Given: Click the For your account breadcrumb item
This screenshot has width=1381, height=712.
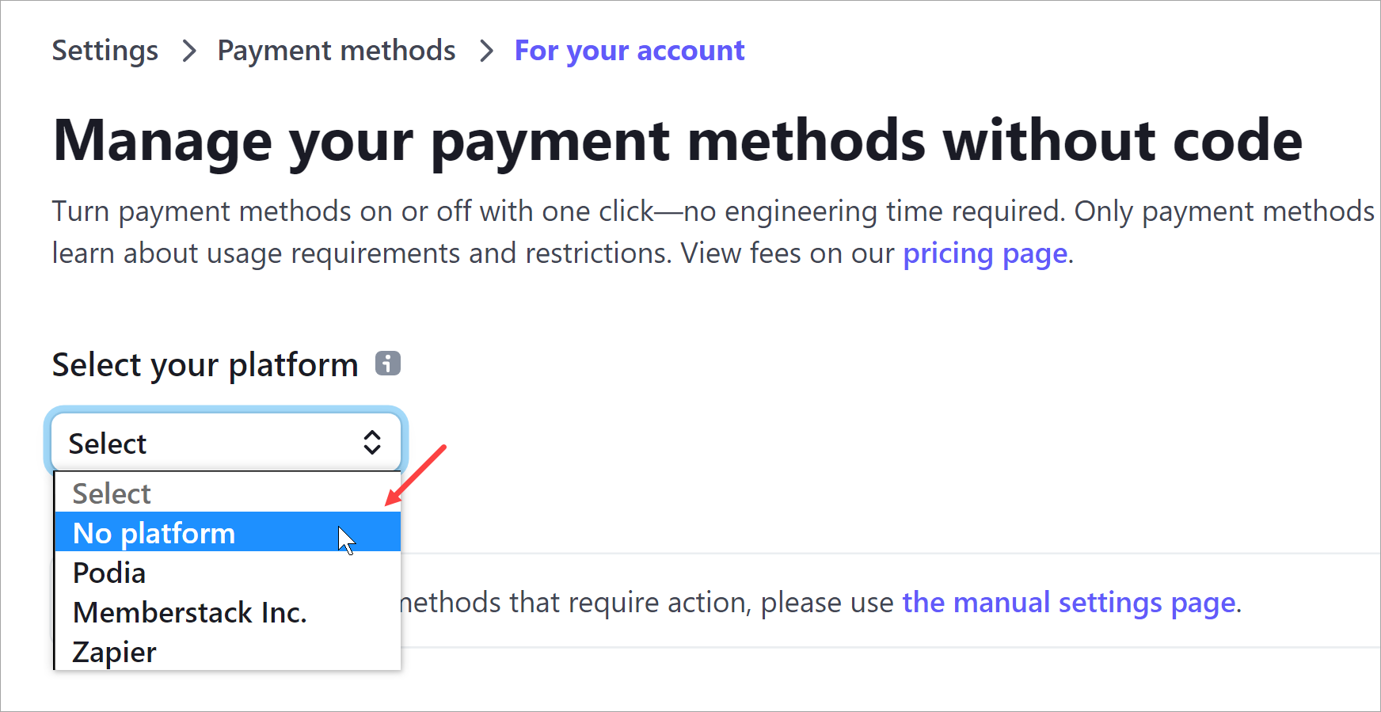Looking at the screenshot, I should 630,50.
